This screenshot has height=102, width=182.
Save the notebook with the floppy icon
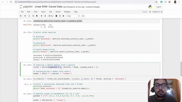point(21,16)
